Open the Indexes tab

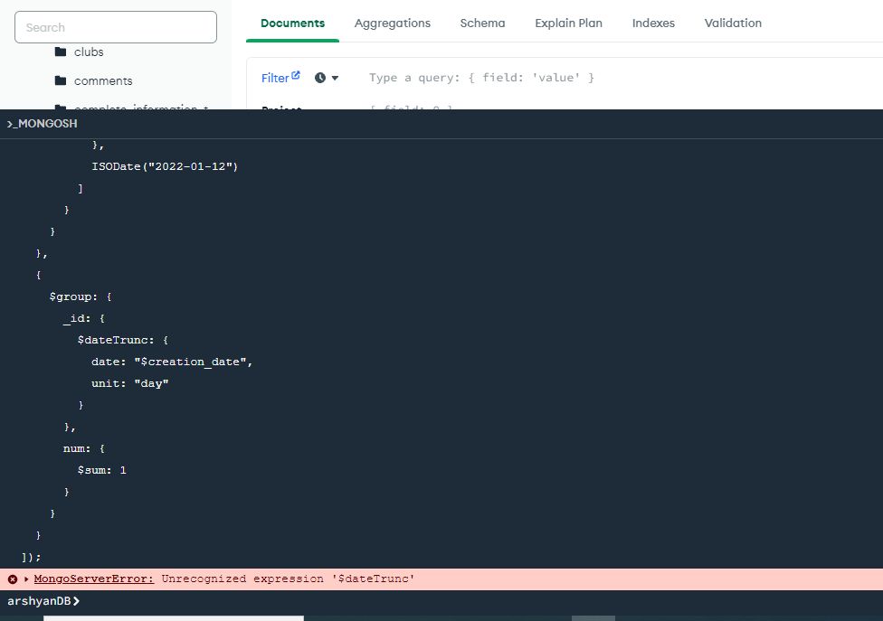coord(653,24)
